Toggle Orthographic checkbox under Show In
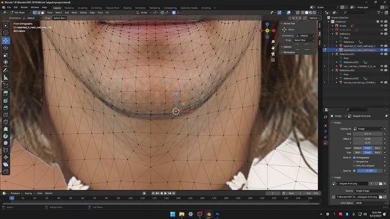This screenshot has width=390, height=219. click(x=355, y=158)
